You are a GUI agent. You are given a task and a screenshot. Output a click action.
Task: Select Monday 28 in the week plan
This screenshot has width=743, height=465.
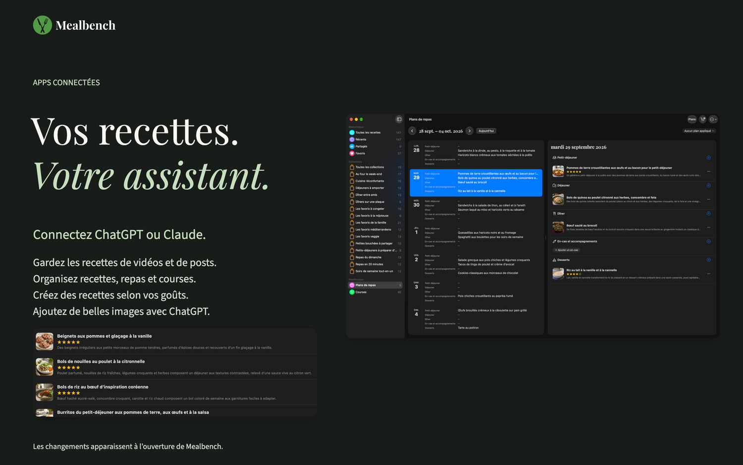click(x=476, y=155)
